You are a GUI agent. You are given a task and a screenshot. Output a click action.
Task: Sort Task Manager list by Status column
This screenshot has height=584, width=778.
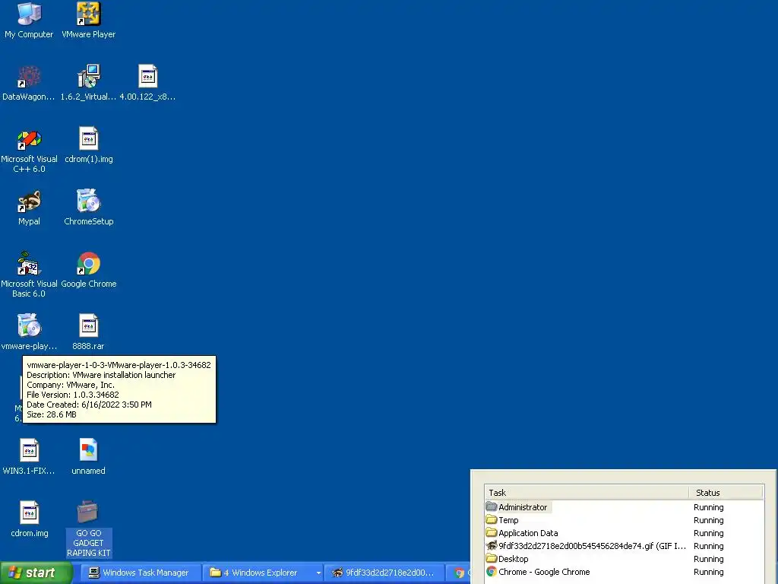tap(726, 493)
